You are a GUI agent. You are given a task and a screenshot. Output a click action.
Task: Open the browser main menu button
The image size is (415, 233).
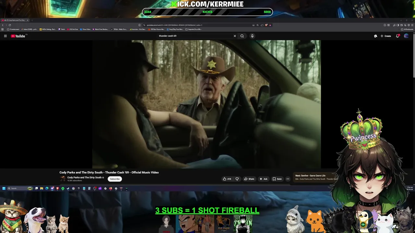coord(412,25)
